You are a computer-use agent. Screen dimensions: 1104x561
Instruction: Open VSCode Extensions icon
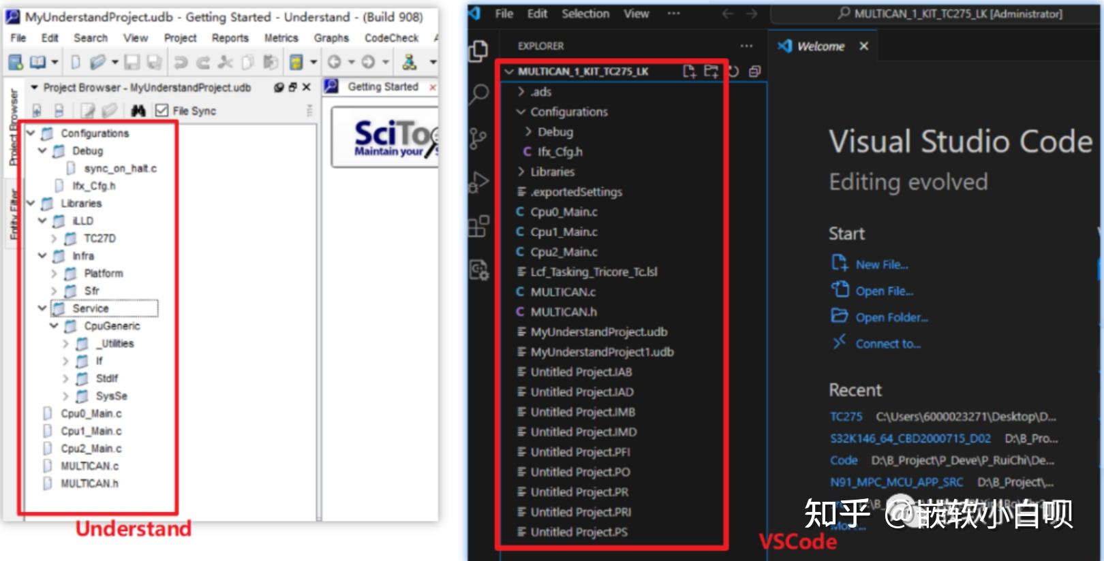click(x=478, y=225)
